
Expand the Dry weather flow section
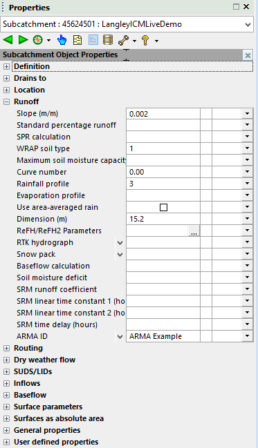(x=6, y=360)
